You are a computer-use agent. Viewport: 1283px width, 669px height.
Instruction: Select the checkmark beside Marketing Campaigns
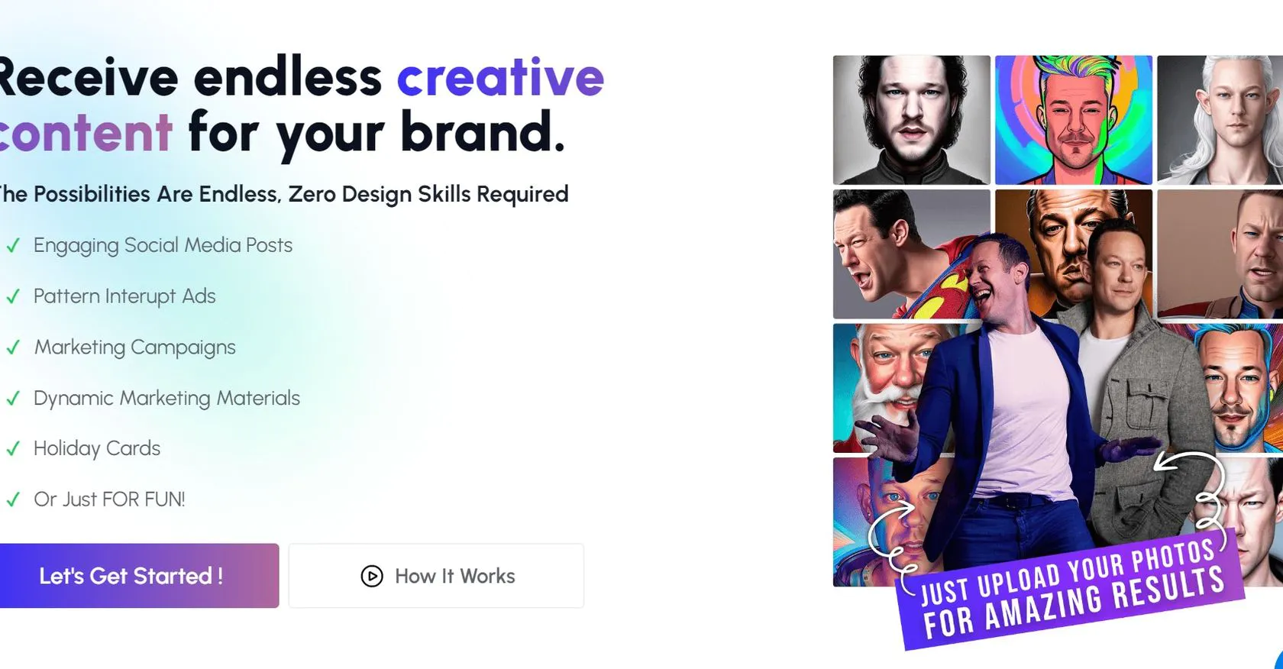pos(13,347)
